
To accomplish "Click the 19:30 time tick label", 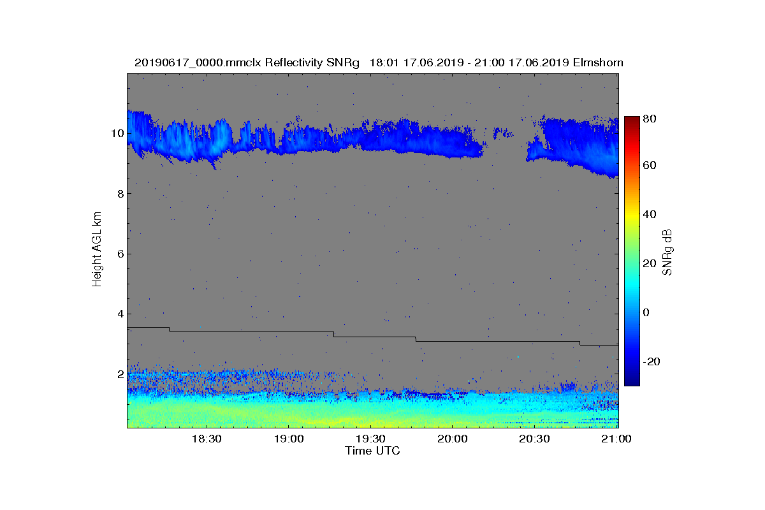I will [370, 439].
